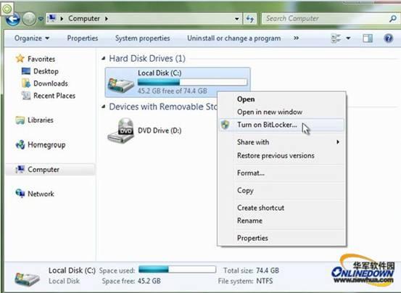The height and width of the screenshot is (293, 401).
Task: Collapse the Devices with Removable Storage group
Action: [103, 107]
